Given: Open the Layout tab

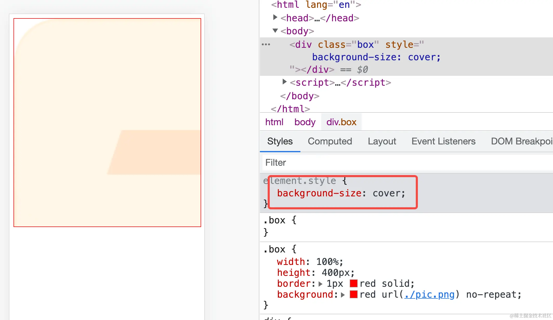Looking at the screenshot, I should pyautogui.click(x=382, y=141).
